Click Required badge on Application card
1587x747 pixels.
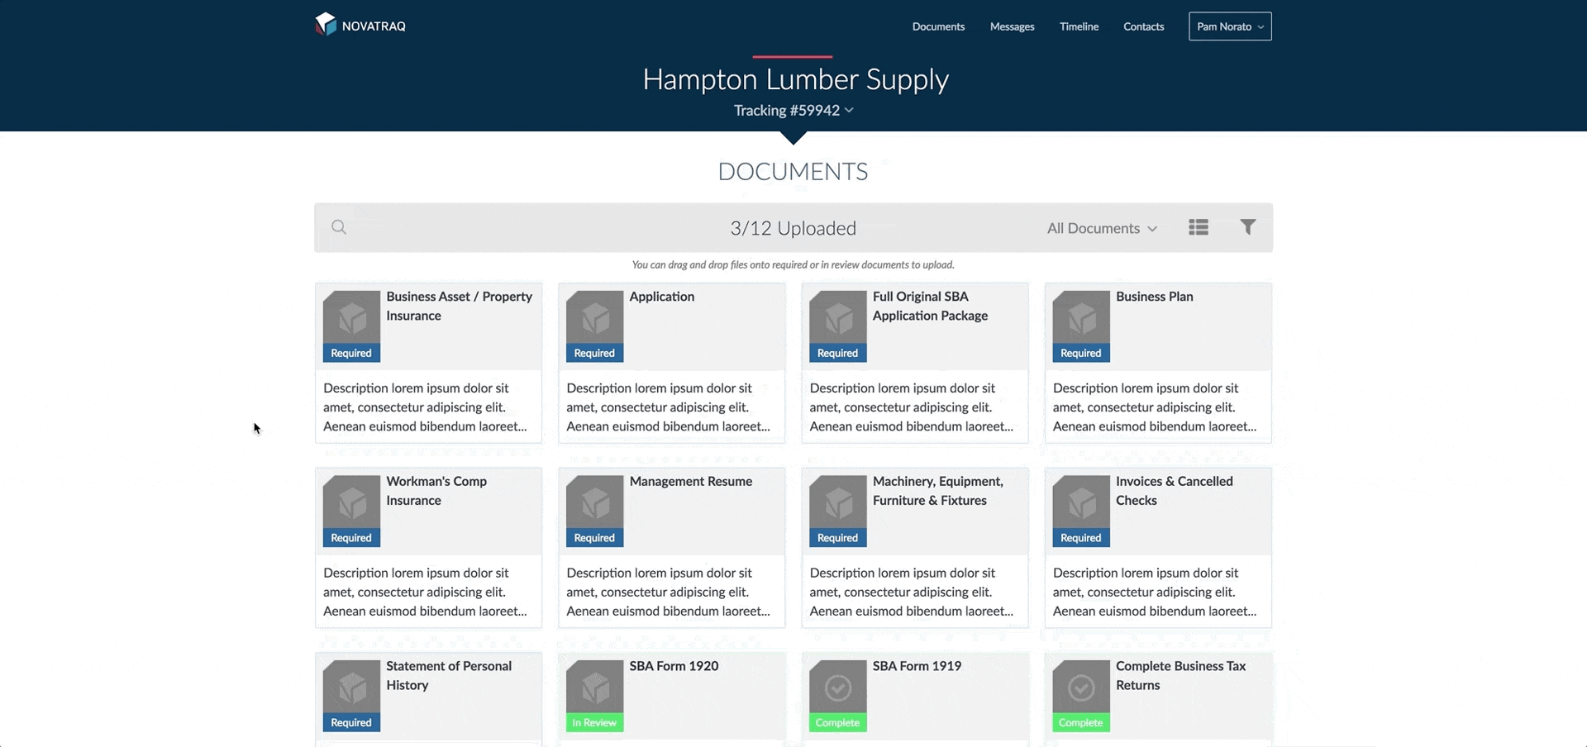click(x=594, y=353)
